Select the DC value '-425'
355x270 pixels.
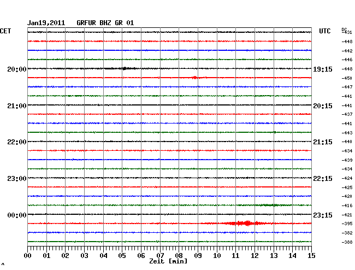click(x=347, y=187)
